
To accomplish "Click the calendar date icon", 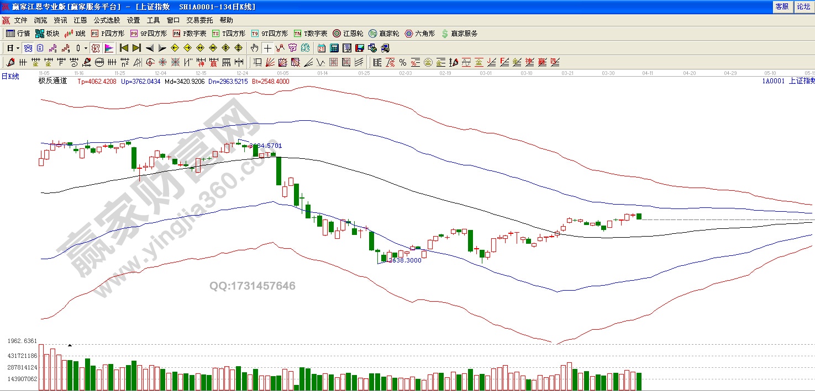I will [x=322, y=48].
